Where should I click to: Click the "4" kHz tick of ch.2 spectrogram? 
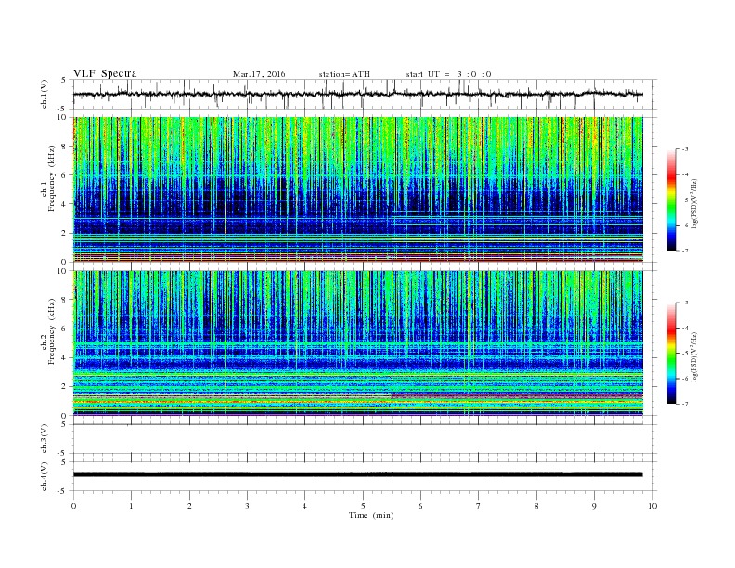[x=64, y=357]
